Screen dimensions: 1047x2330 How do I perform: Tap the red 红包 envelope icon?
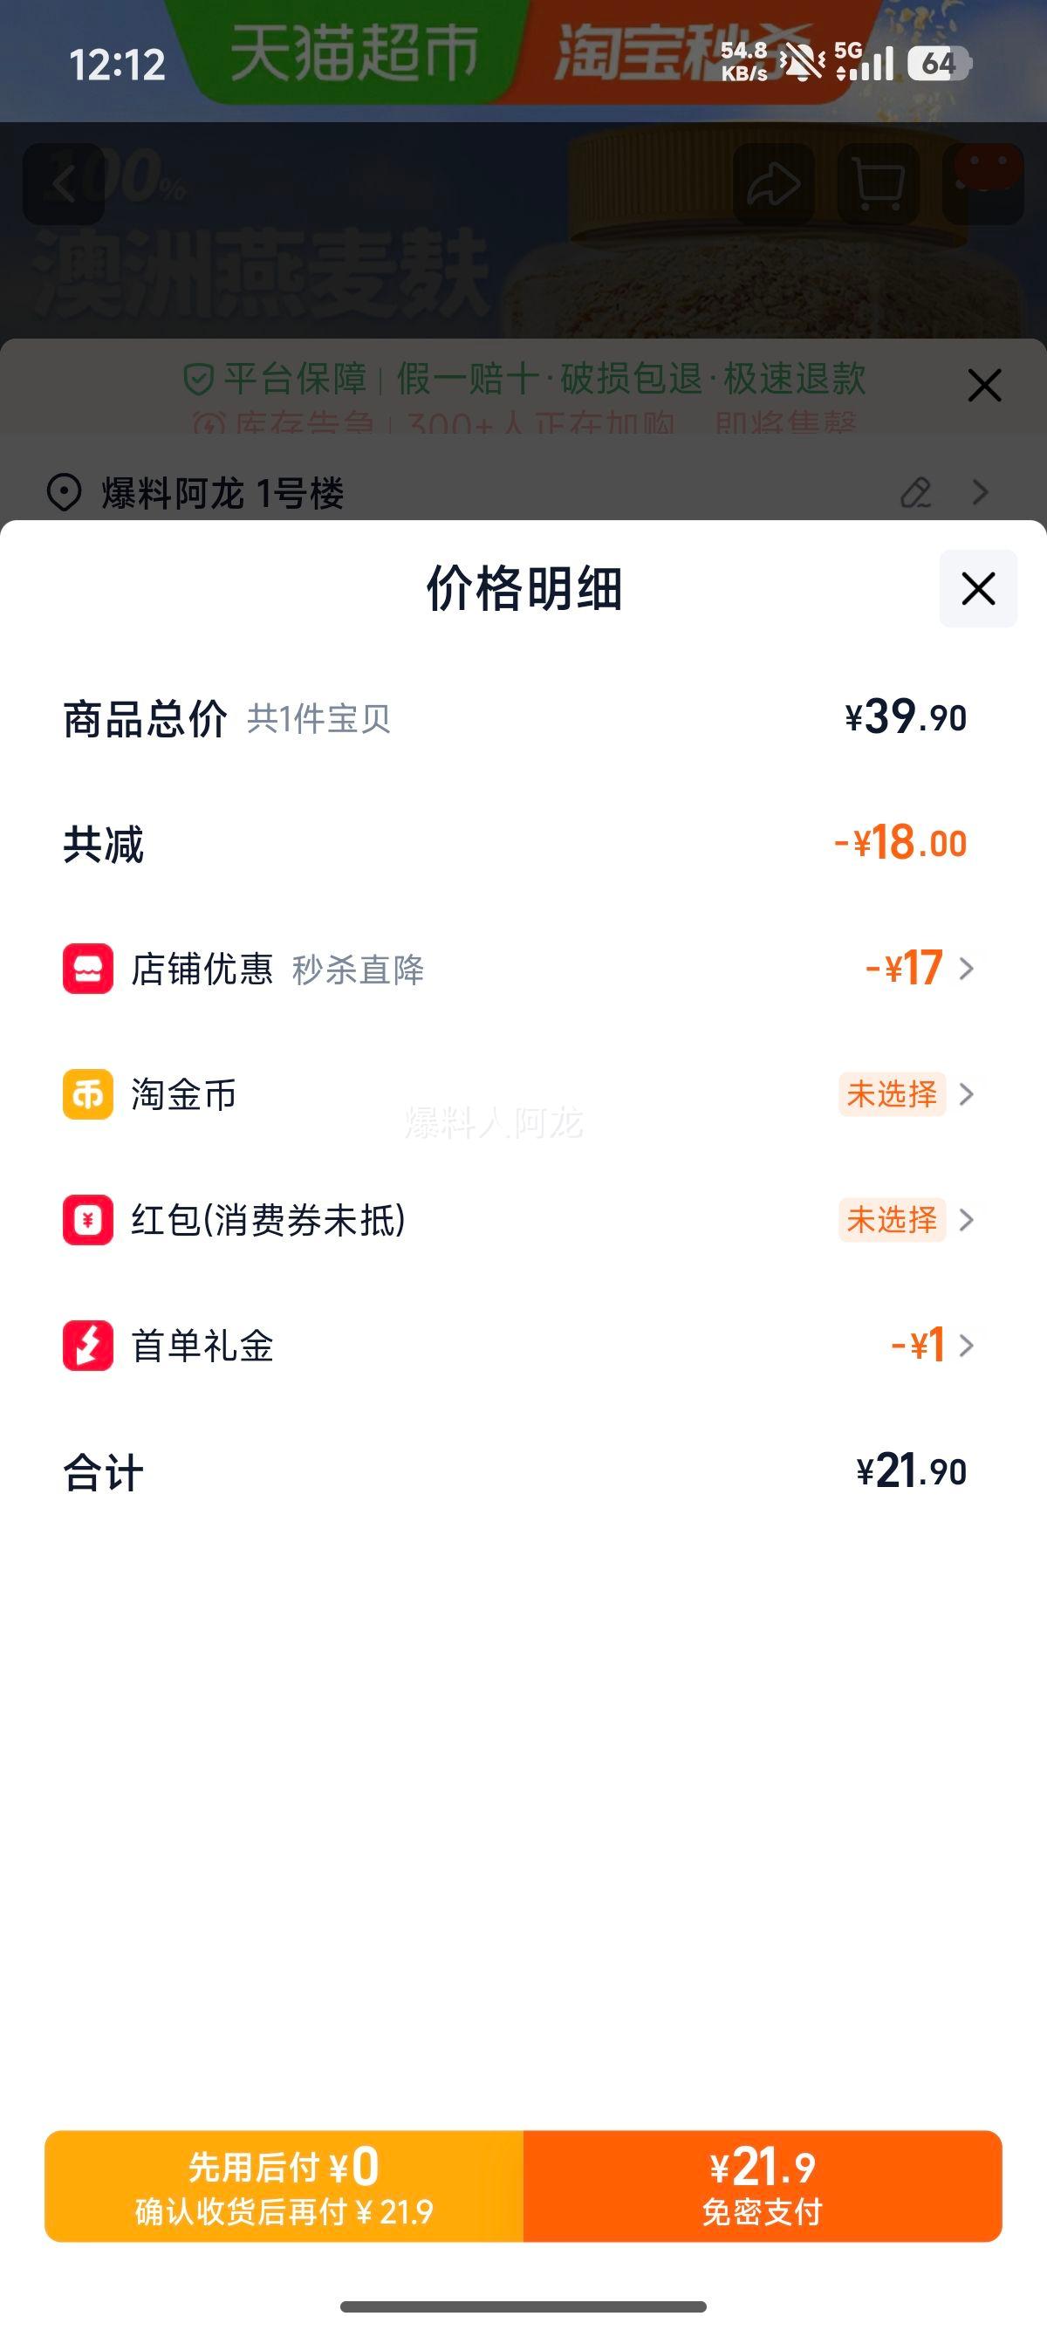click(x=88, y=1220)
